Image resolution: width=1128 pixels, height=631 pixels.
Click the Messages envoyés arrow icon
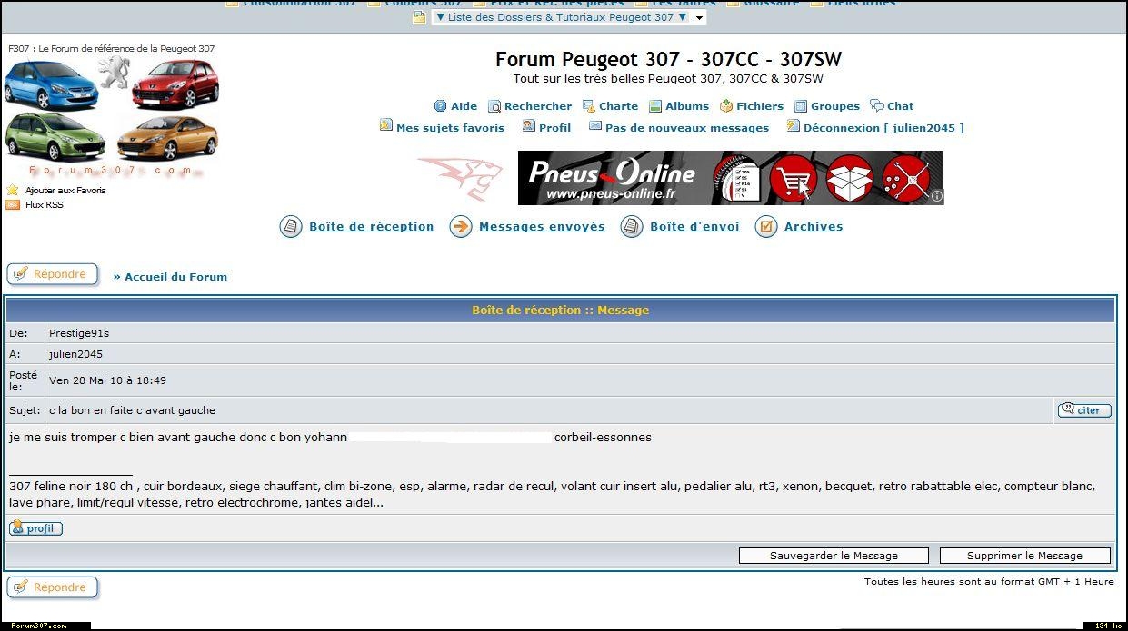461,227
